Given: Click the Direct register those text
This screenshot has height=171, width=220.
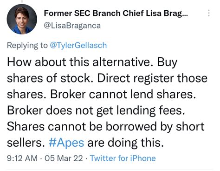Looking at the screenshot, I should [x=152, y=78].
